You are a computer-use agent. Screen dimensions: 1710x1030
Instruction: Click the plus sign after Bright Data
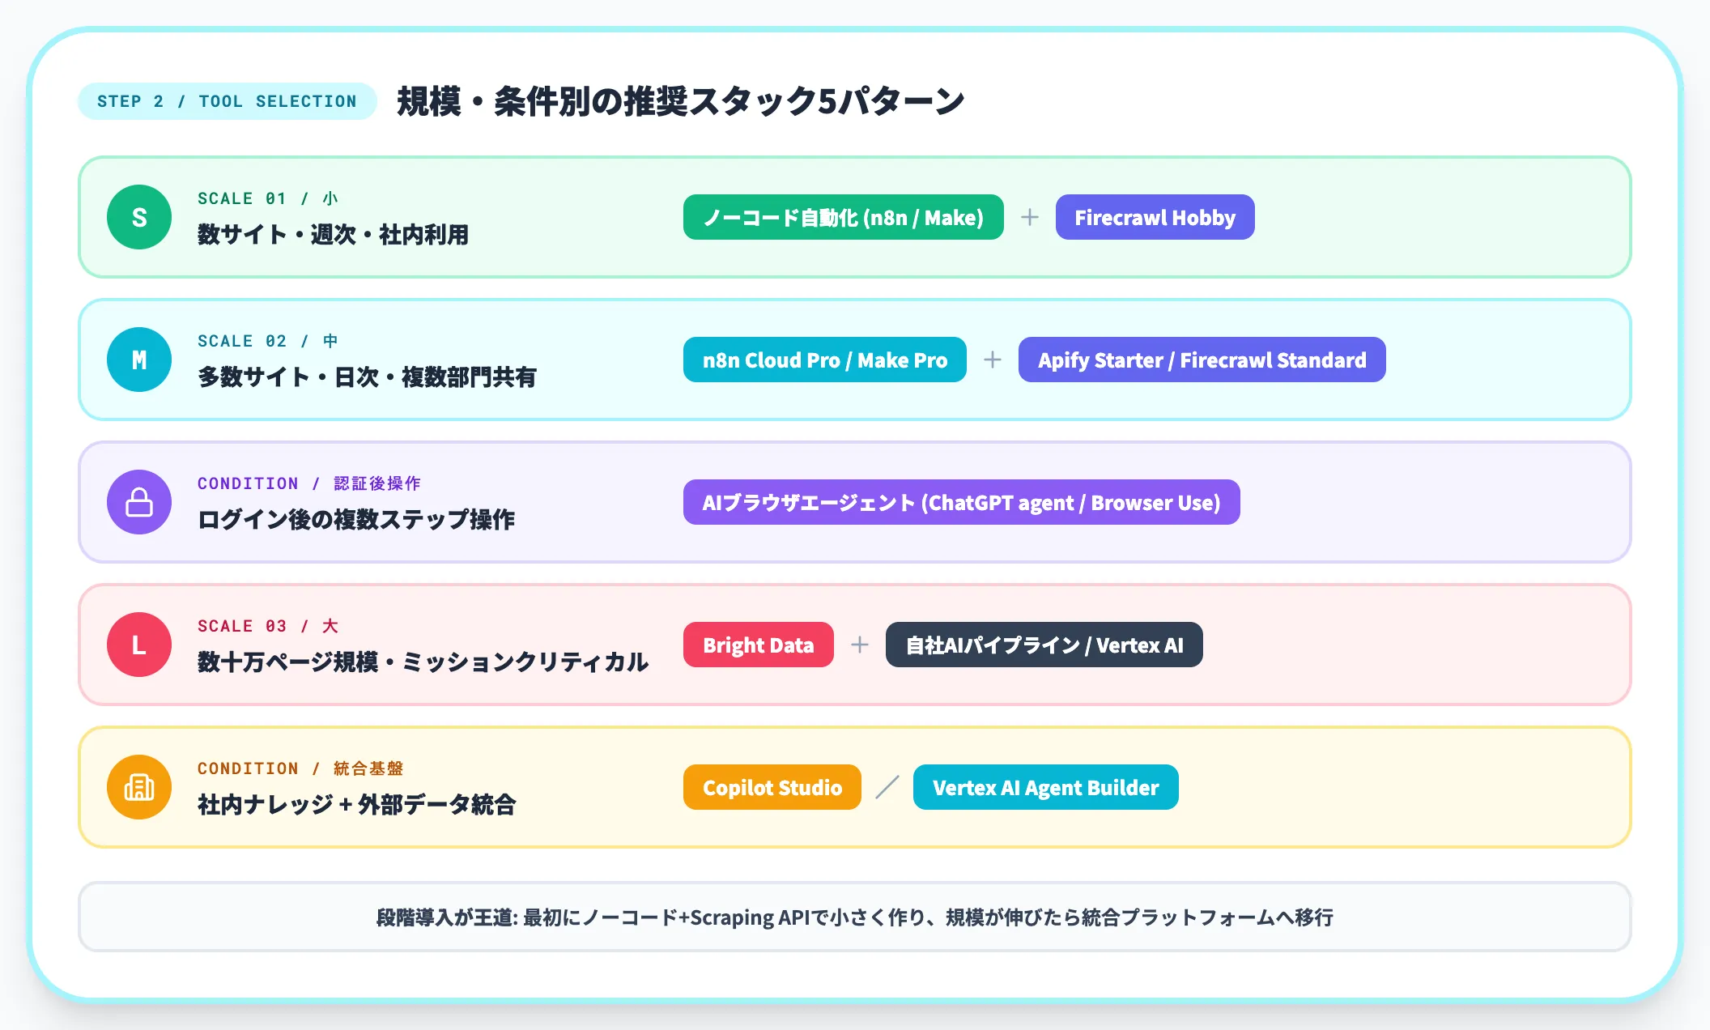click(860, 645)
